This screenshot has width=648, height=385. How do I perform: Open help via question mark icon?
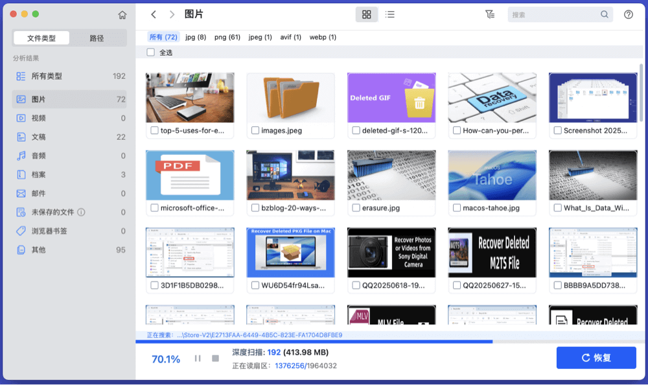point(628,14)
